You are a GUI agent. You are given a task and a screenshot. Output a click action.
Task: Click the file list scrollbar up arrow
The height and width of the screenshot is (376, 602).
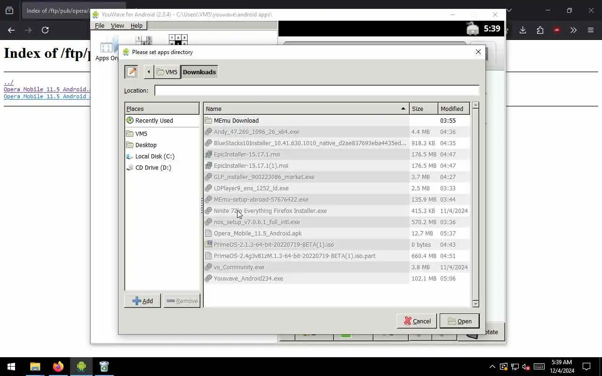[x=475, y=106]
